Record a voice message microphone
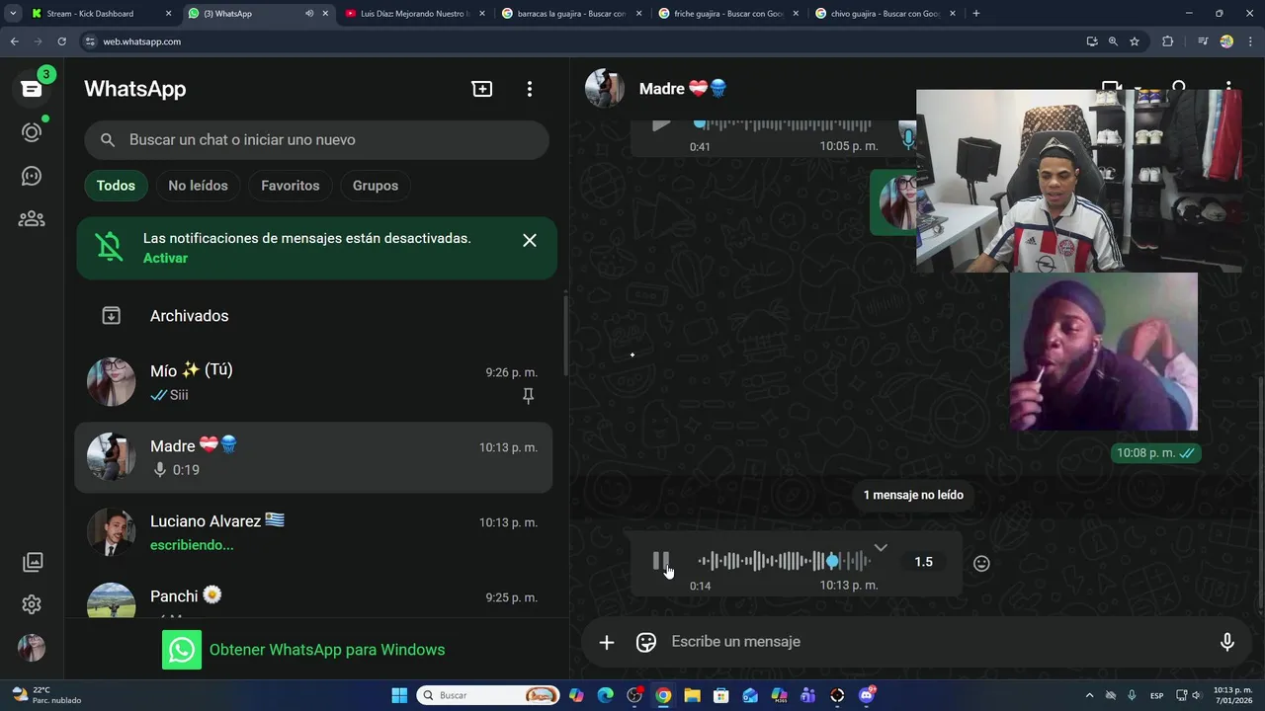The height and width of the screenshot is (711, 1265). point(1226,642)
